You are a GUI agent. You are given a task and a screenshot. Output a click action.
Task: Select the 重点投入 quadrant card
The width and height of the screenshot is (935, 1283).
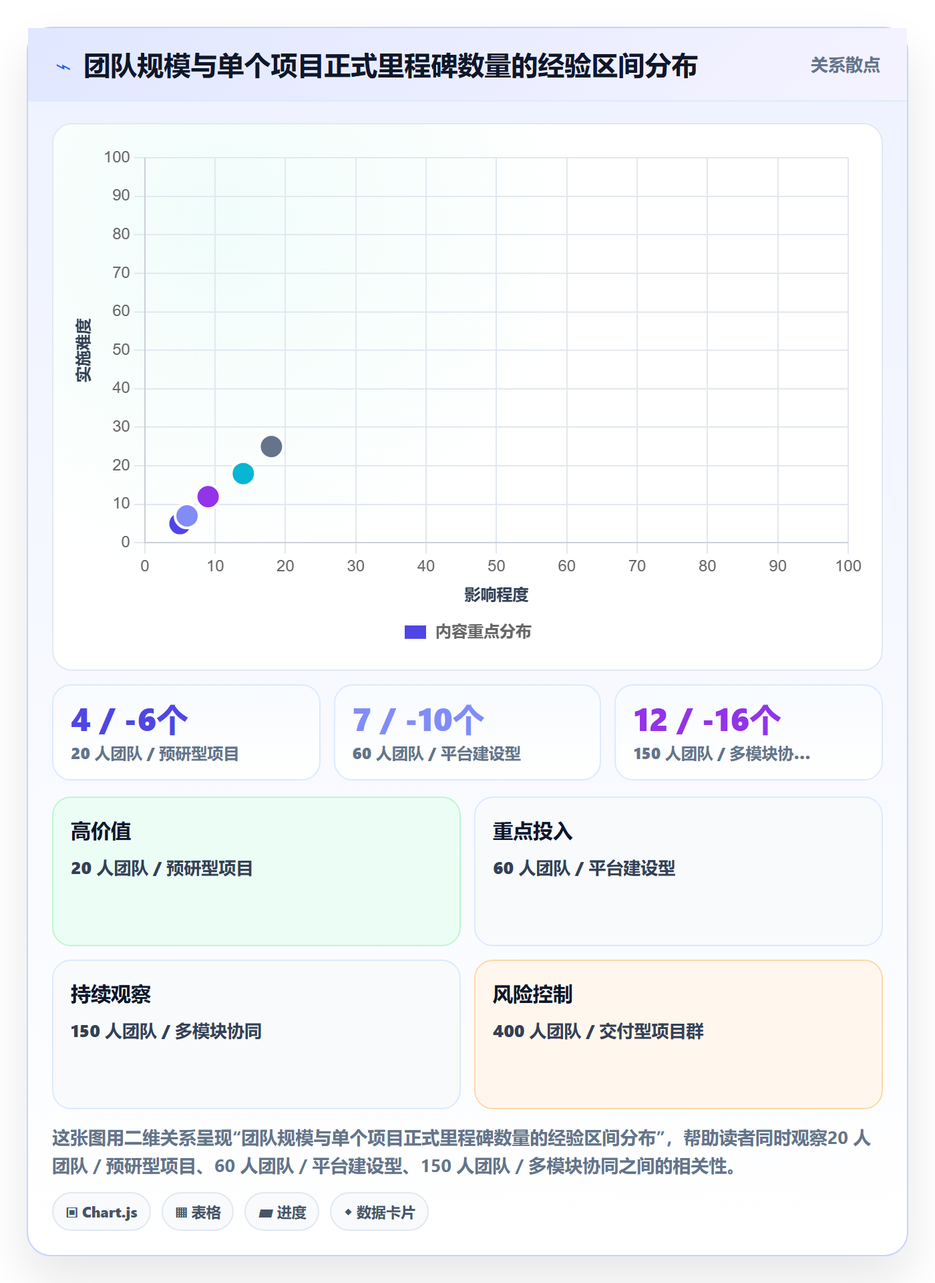(679, 871)
